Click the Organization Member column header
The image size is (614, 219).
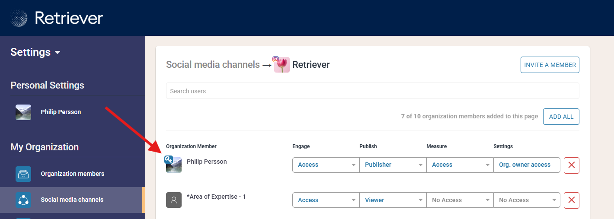(x=191, y=146)
